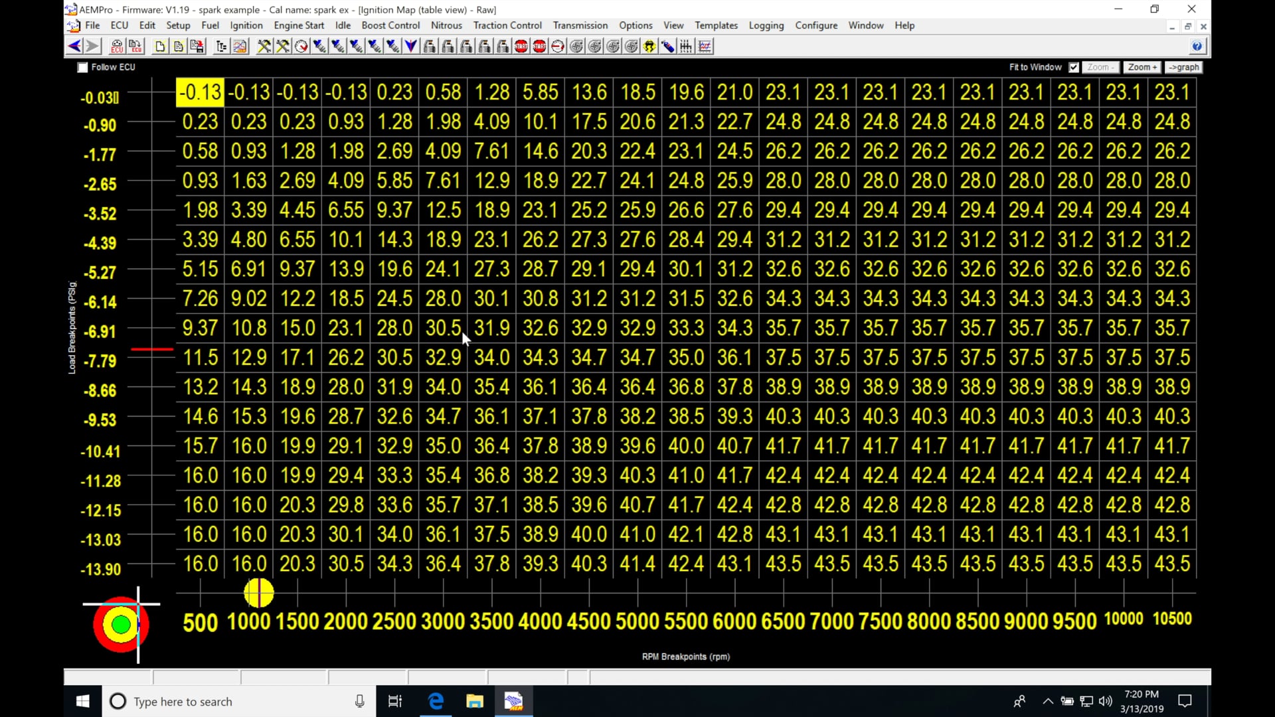Select the ECU read icon
The height and width of the screenshot is (717, 1275).
click(x=117, y=46)
